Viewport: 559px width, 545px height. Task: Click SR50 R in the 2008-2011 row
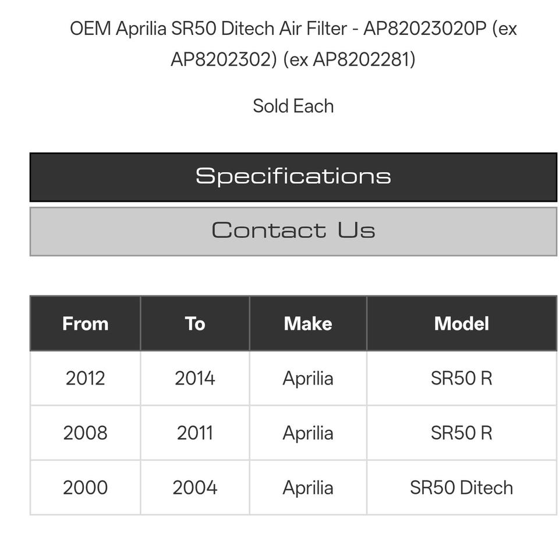tap(461, 433)
